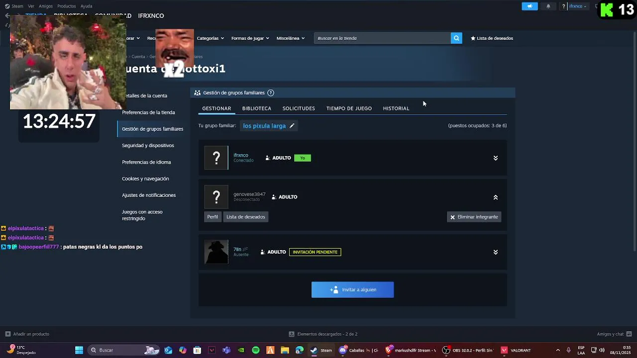Edit the family group name with pencil icon
Viewport: 637px width, 358px height.
[x=292, y=126]
